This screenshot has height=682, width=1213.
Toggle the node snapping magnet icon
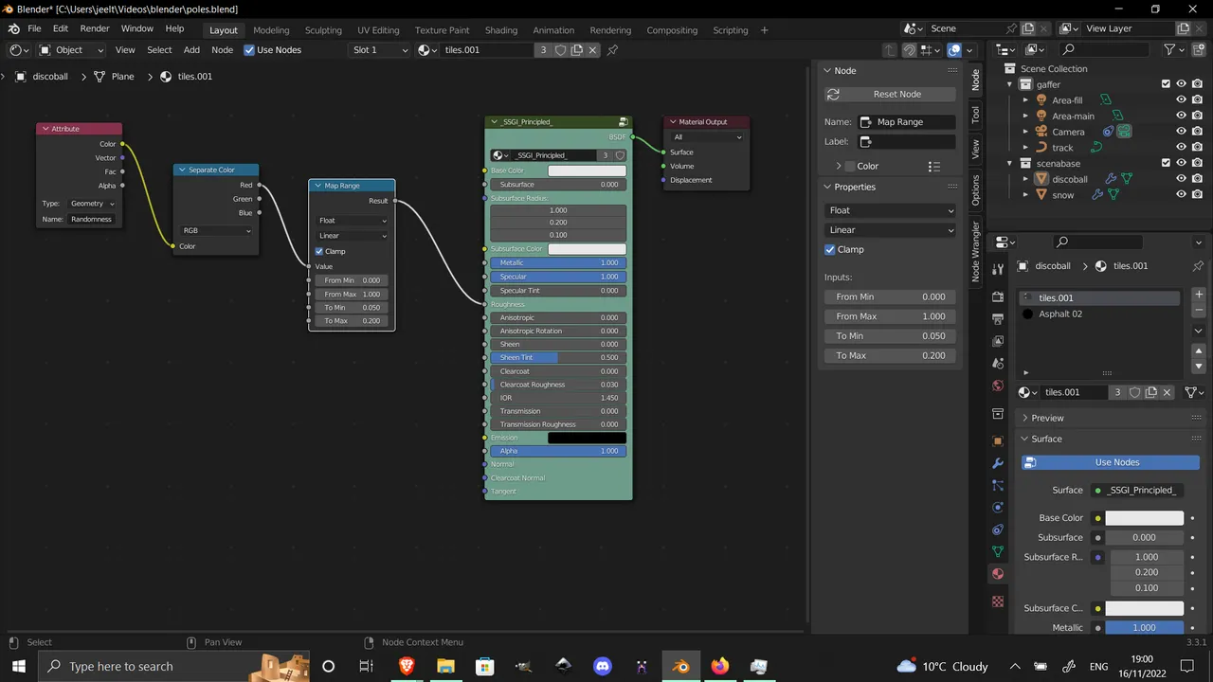click(910, 50)
